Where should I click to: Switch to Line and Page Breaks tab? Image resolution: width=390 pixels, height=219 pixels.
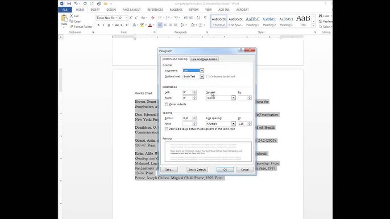pyautogui.click(x=204, y=59)
